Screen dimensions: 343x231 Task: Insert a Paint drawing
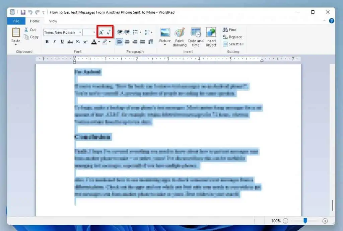(180, 37)
